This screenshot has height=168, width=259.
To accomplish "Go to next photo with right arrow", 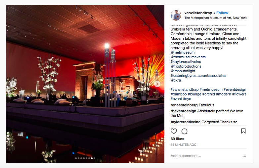I will point(157,84).
